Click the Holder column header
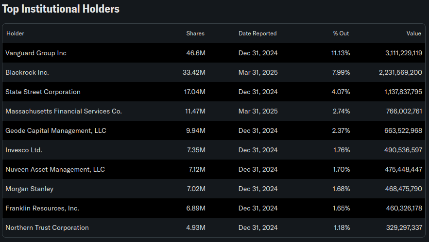 coord(16,33)
